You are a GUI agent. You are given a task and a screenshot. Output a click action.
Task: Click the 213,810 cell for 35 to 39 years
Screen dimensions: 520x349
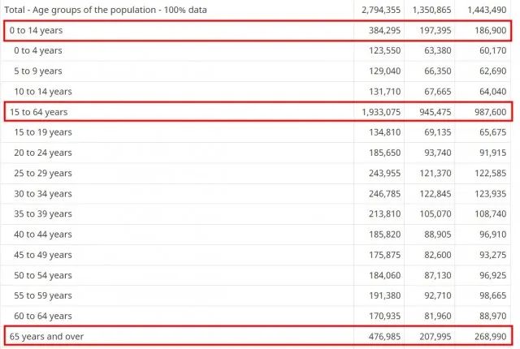tap(384, 214)
